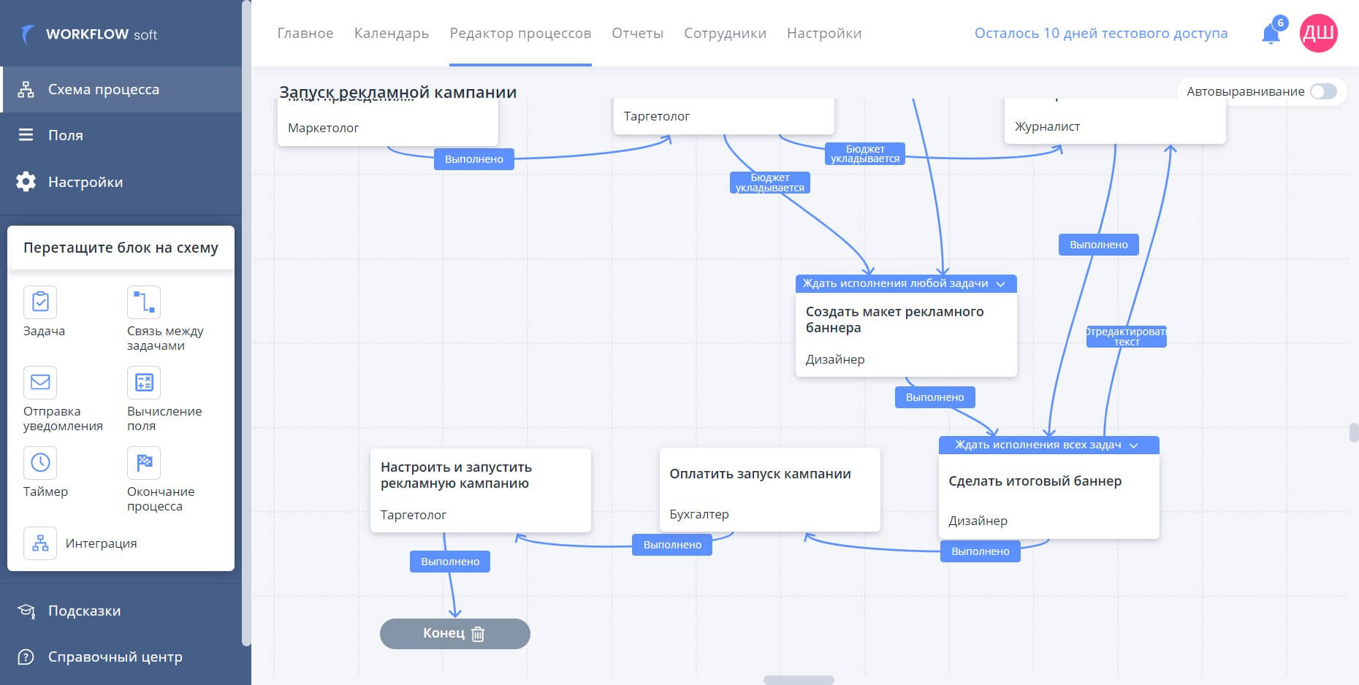The width and height of the screenshot is (1359, 685).
Task: Click the Перетащите блок на схему header
Action: [121, 248]
